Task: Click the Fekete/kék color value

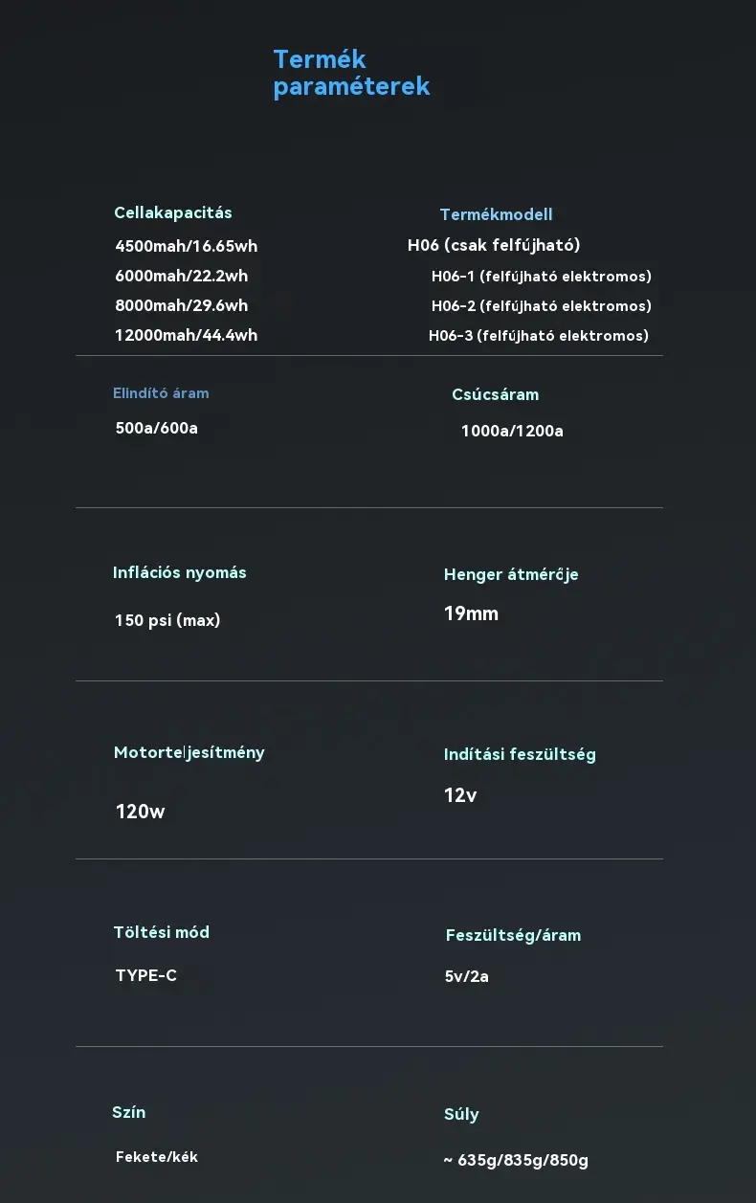Action: 157,1157
